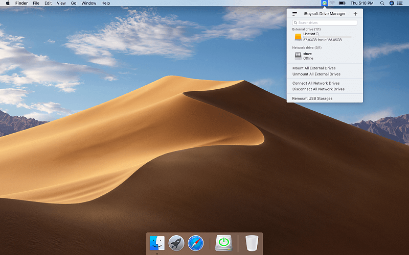Choose Mount All External Drives
Viewport: 409px width, 255px height.
tap(313, 68)
